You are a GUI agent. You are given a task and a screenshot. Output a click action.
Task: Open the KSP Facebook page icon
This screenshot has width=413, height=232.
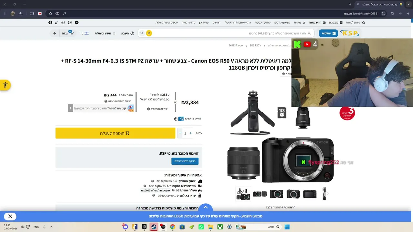tap(50, 23)
